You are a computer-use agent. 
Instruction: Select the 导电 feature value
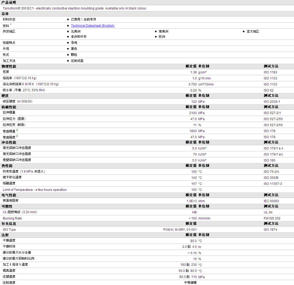74,42
